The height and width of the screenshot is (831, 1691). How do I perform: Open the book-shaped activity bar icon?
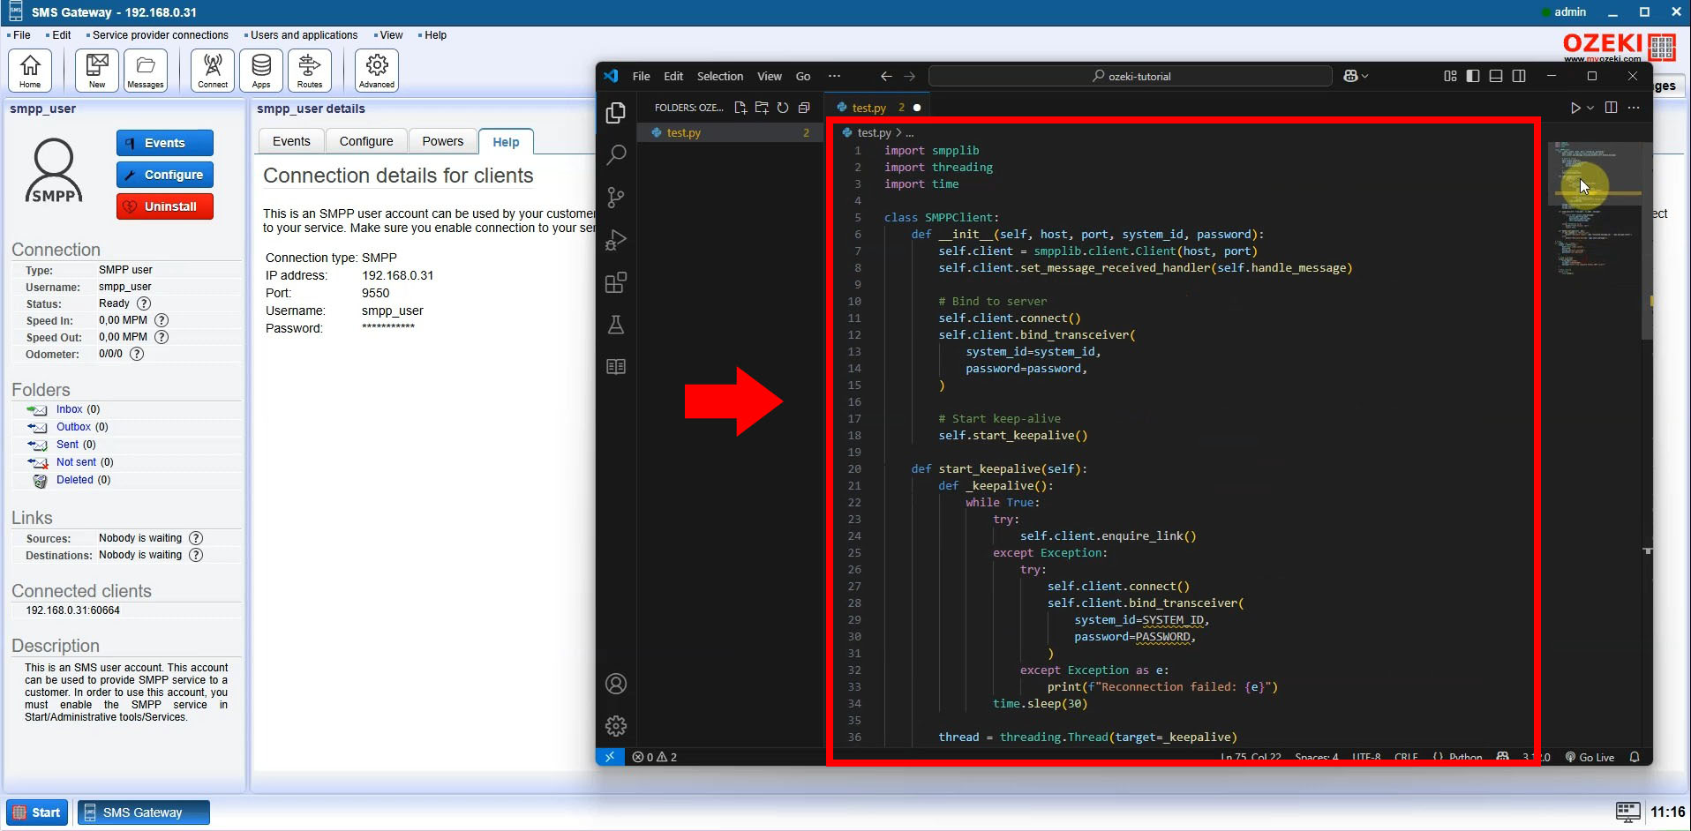[616, 367]
